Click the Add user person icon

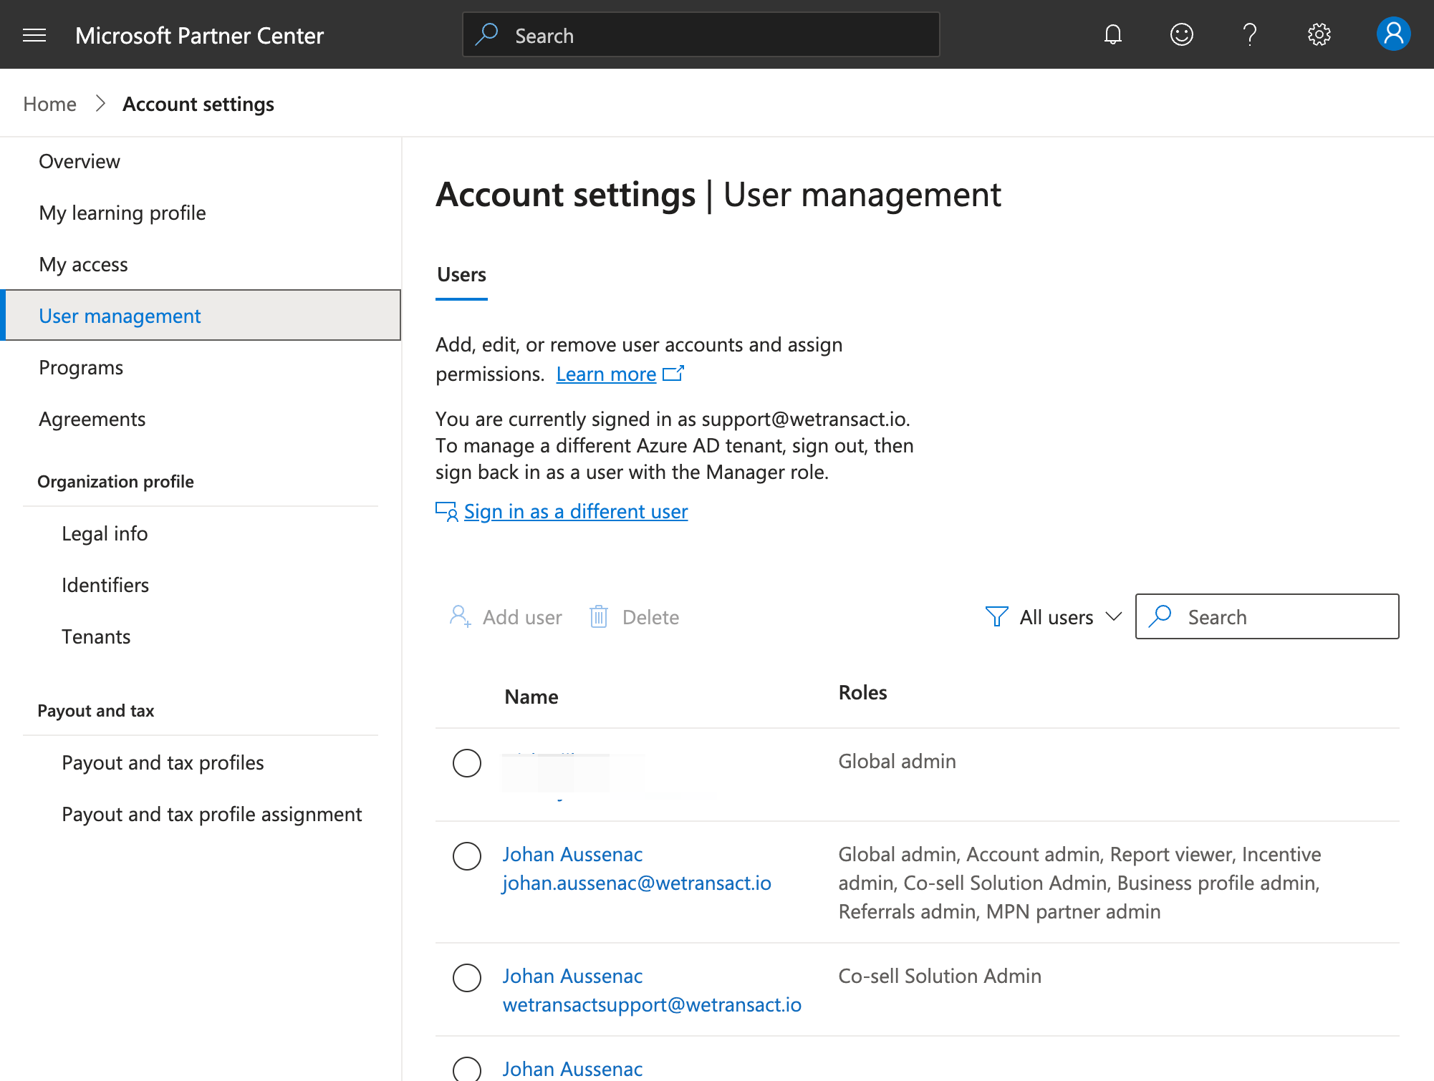click(x=460, y=616)
